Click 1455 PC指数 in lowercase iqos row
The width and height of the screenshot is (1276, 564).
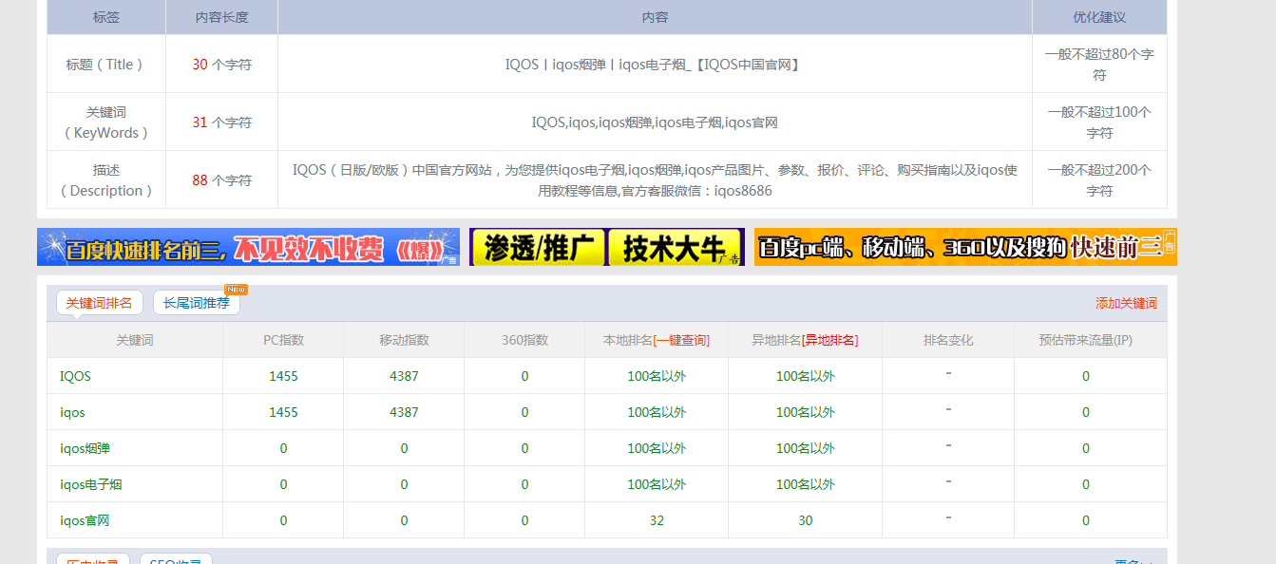tap(283, 412)
